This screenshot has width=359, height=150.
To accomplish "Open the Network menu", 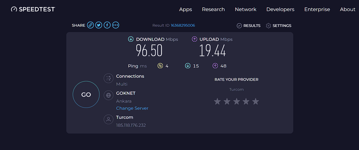I will pos(246,9).
